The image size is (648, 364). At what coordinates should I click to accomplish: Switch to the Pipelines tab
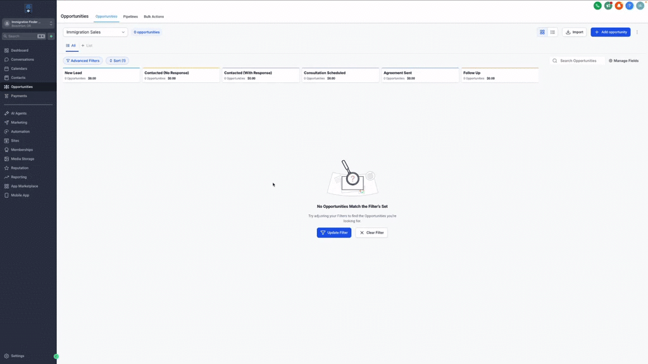click(130, 16)
